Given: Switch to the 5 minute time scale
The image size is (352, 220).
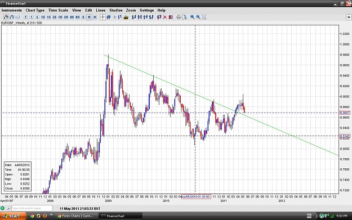Looking at the screenshot, I should 37,17.
